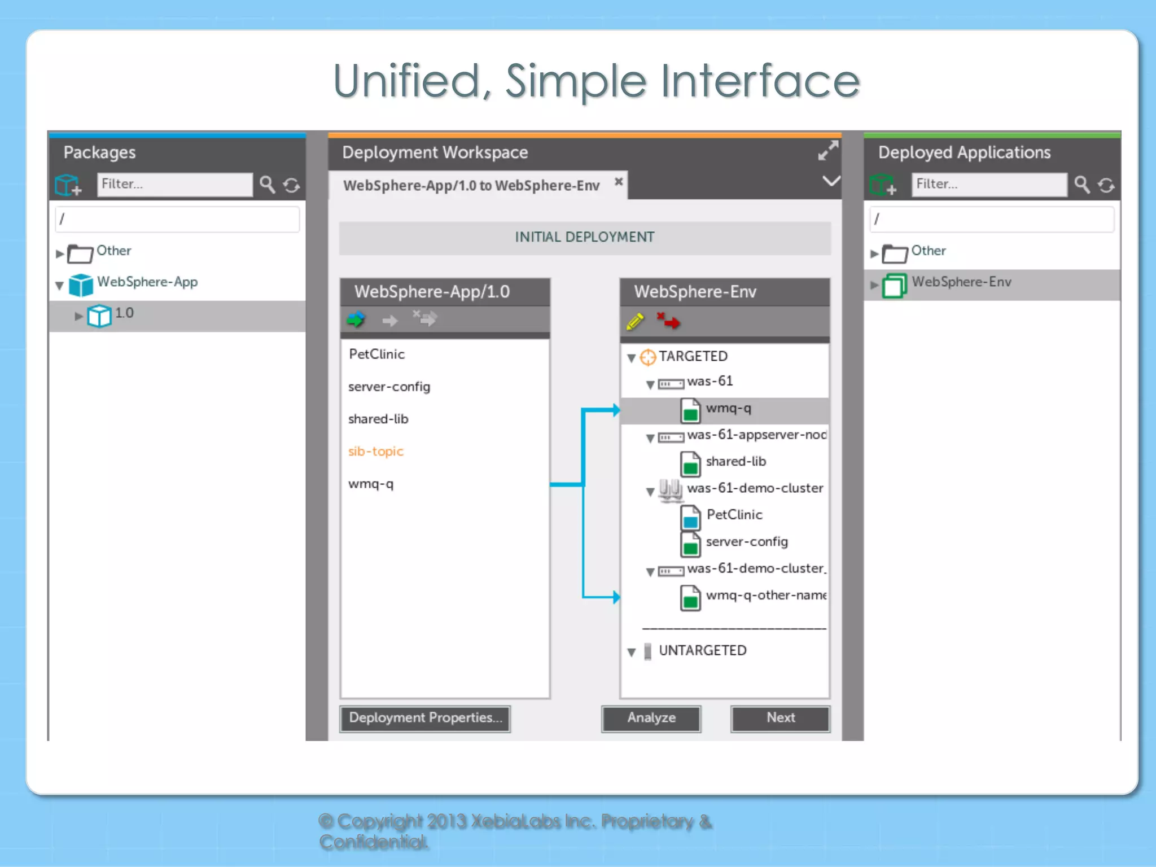Click the new deployment icon in Deployed Applications
Viewport: 1156px width, 867px height.
(883, 185)
